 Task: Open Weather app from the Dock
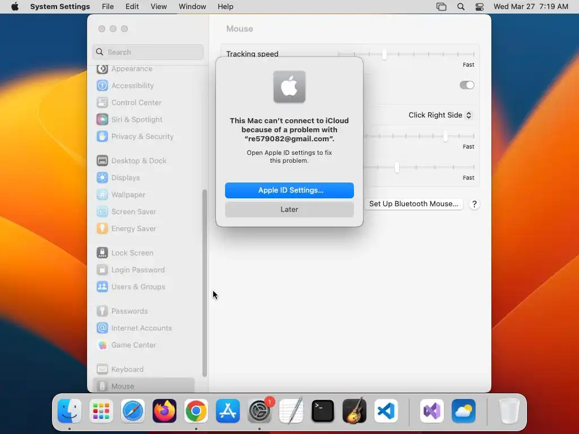[464, 411]
